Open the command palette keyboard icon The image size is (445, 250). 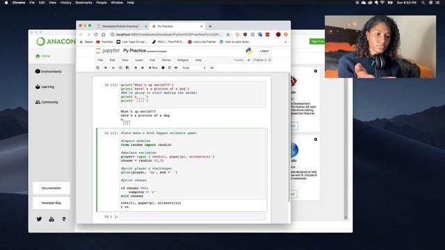click(211, 68)
